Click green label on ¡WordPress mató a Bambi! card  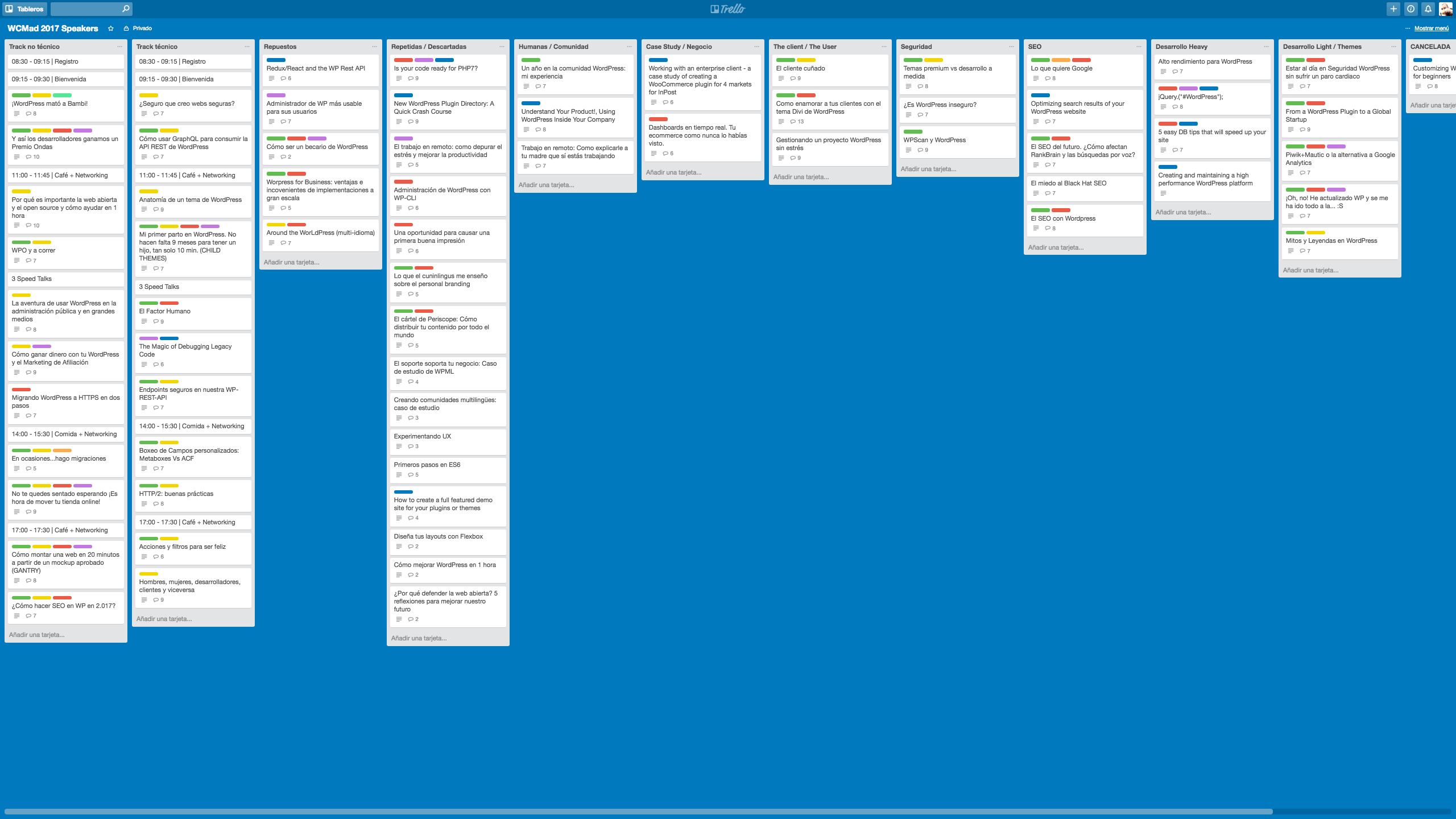point(21,95)
